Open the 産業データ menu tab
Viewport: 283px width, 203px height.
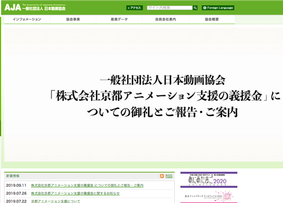coord(119,19)
